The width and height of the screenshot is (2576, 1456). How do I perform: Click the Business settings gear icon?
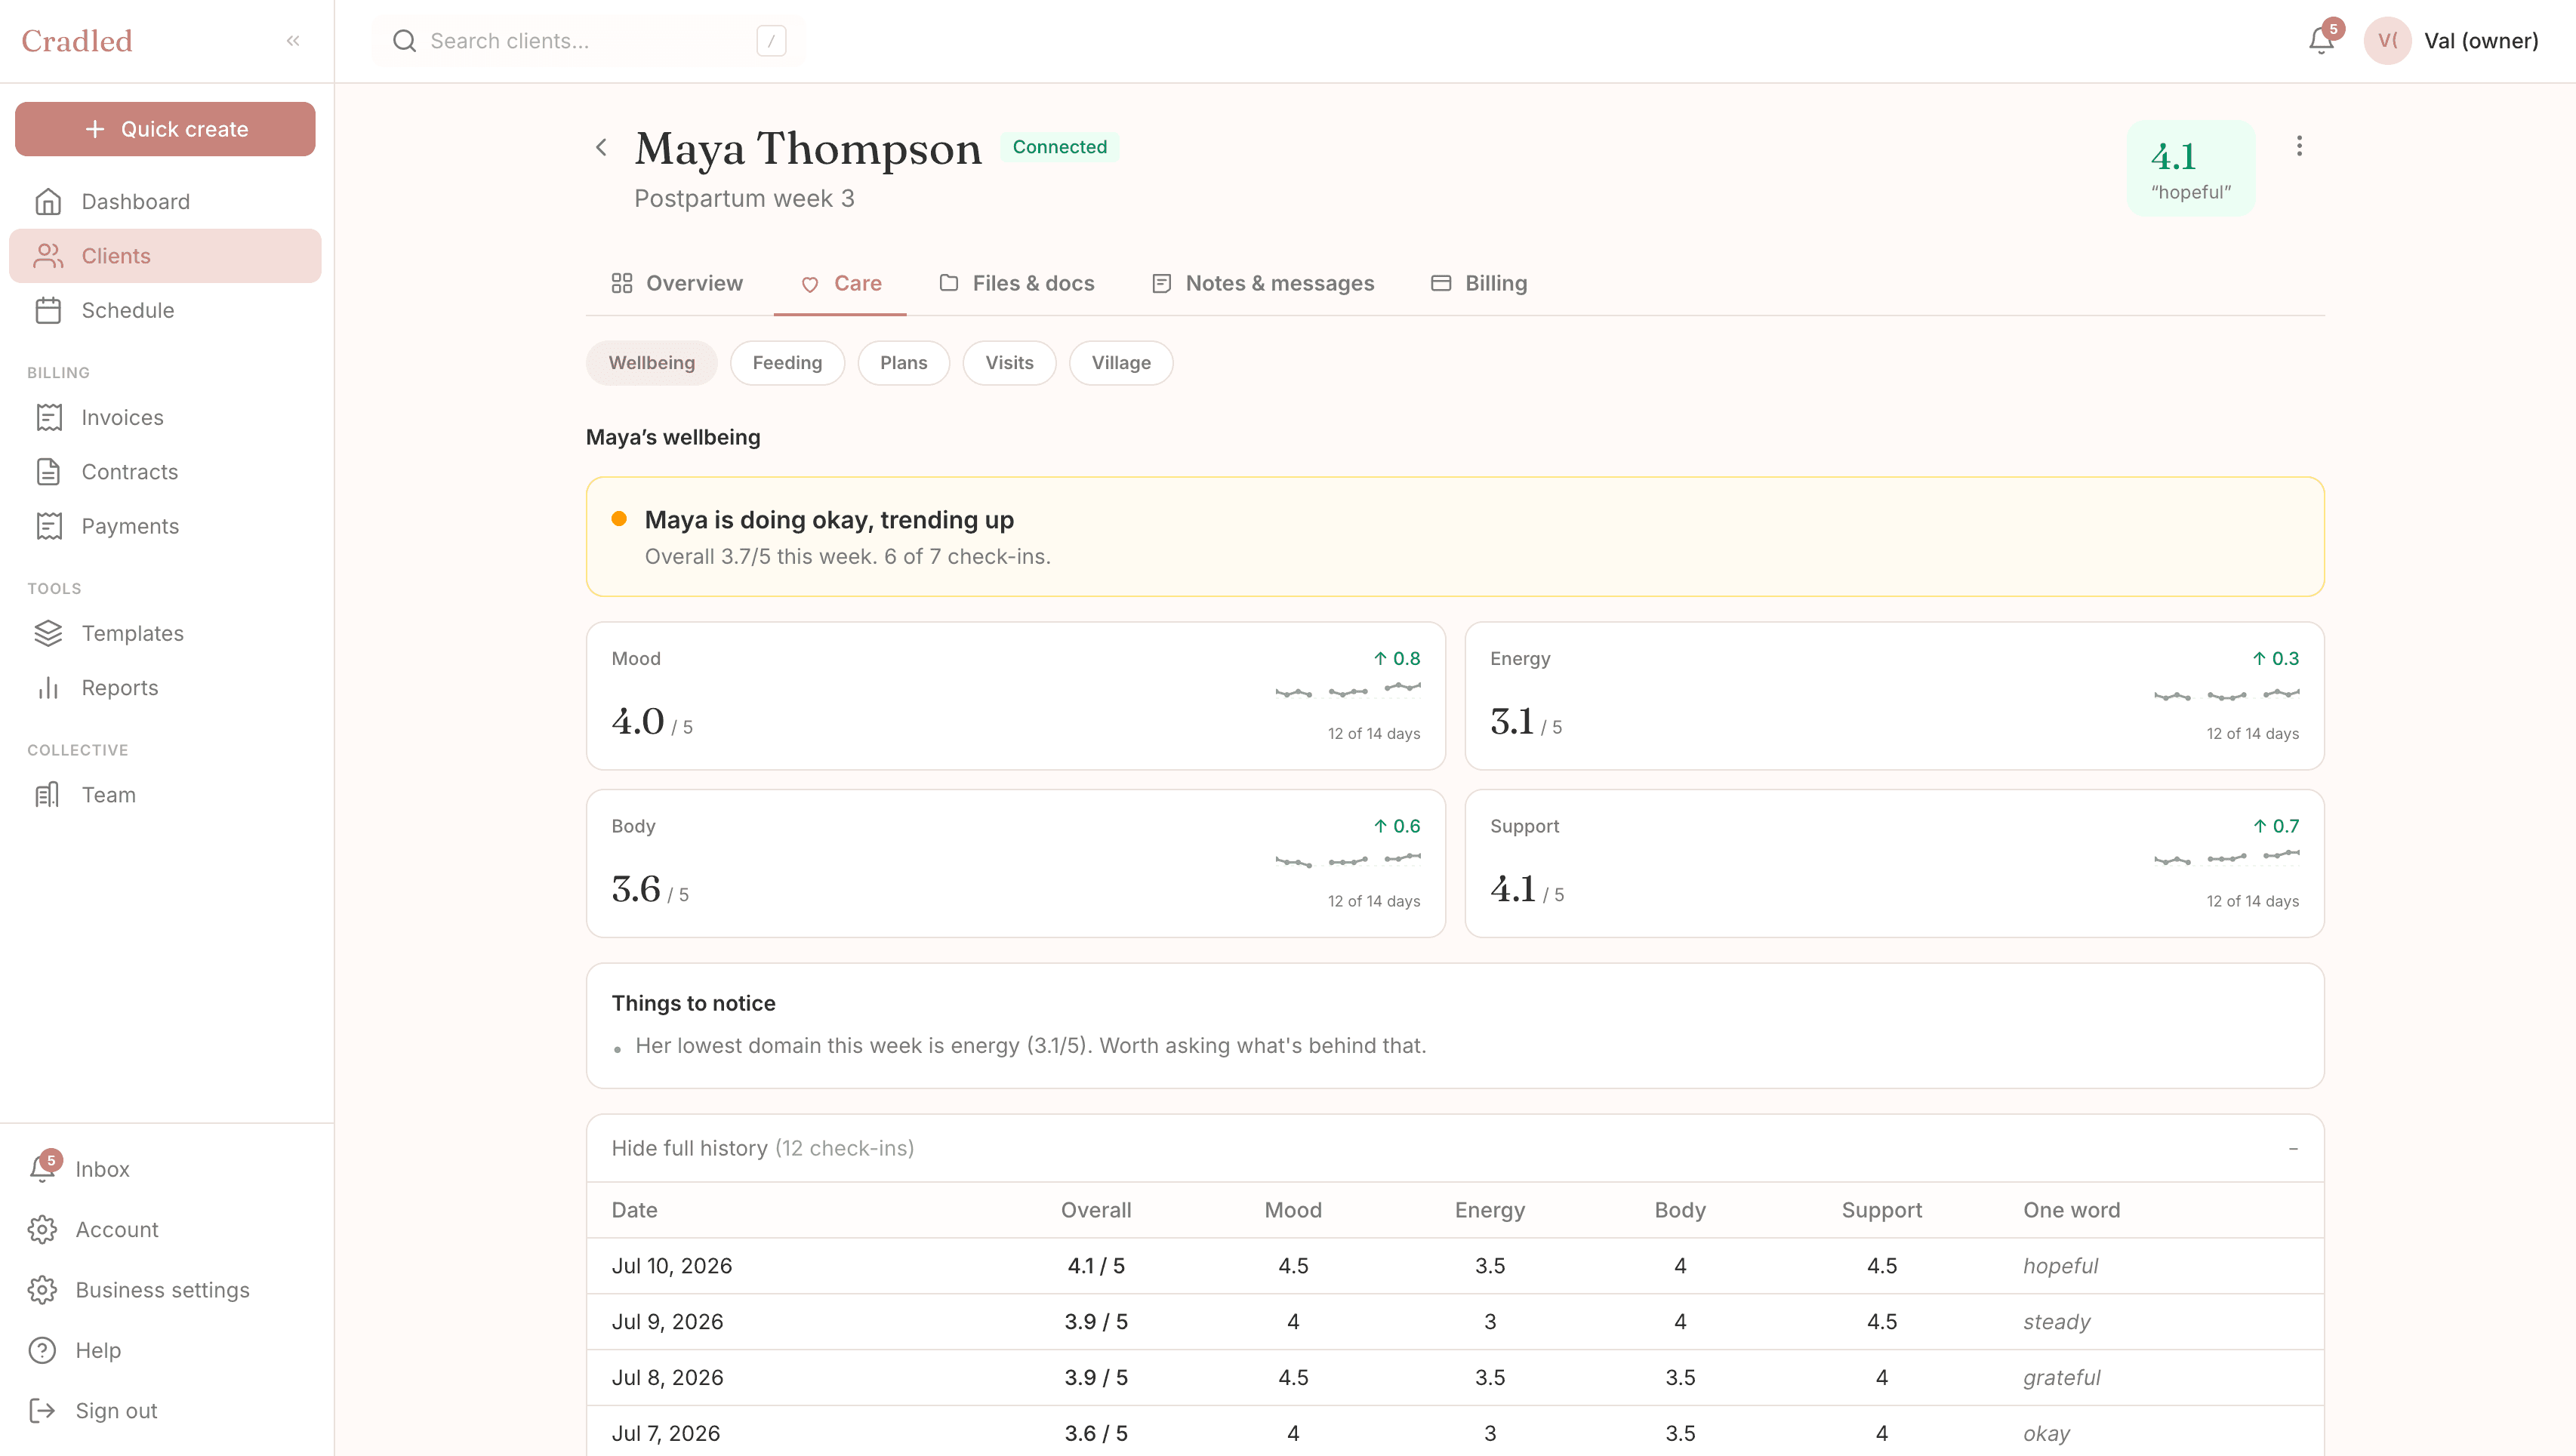(42, 1290)
